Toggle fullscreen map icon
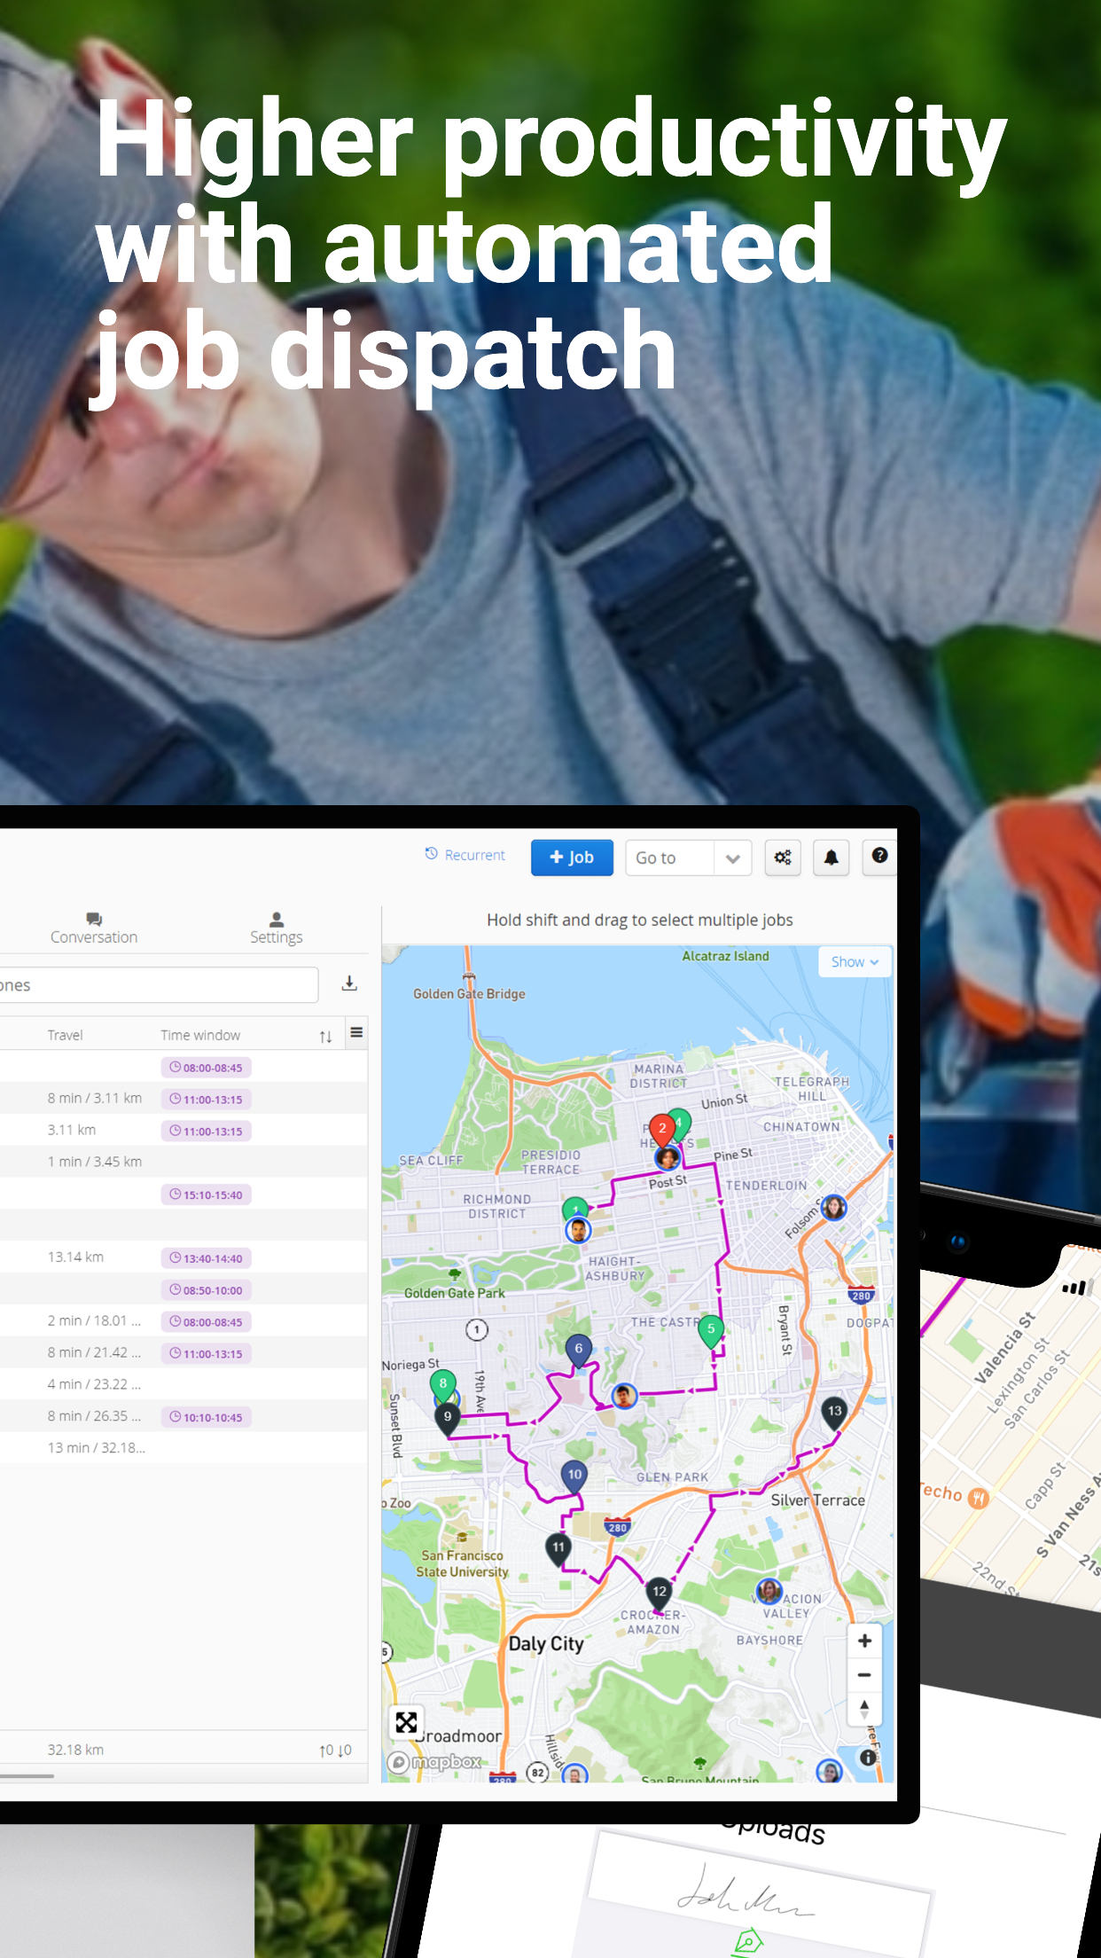The height and width of the screenshot is (1958, 1101). pos(406,1723)
